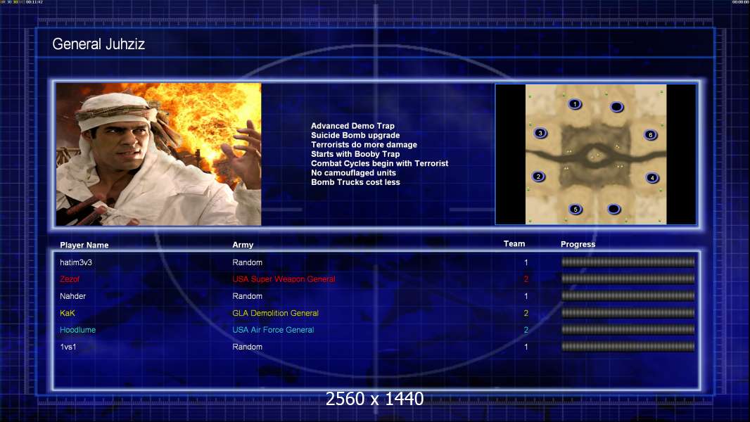The image size is (750, 422).
Task: Click the Army column header
Action: click(x=243, y=245)
